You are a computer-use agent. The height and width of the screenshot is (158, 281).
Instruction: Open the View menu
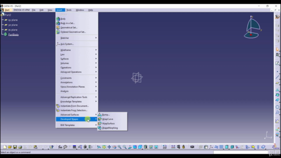point(50,10)
